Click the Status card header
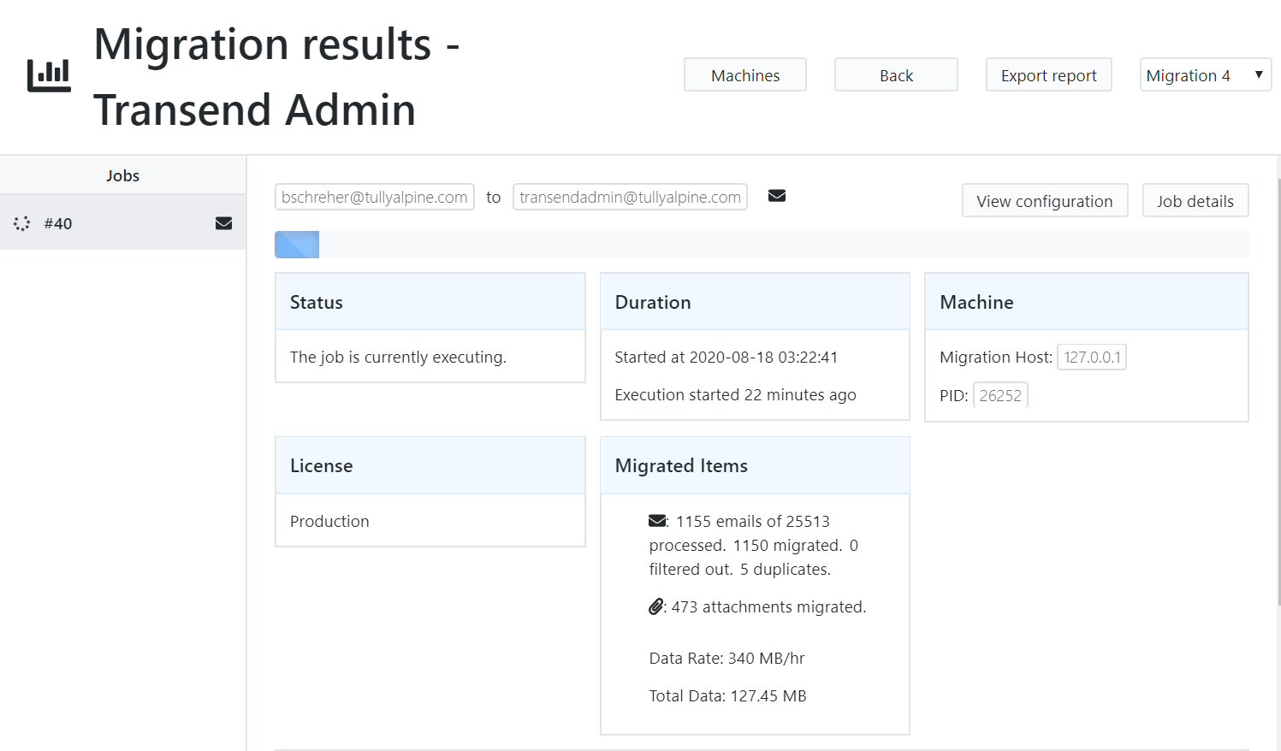The width and height of the screenshot is (1281, 751). tap(430, 302)
